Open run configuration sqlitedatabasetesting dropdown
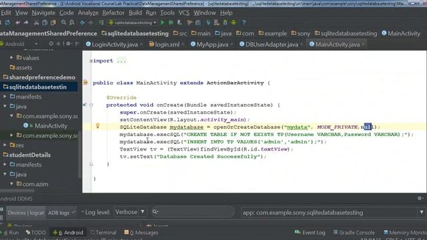427x240 pixels. pos(133,23)
